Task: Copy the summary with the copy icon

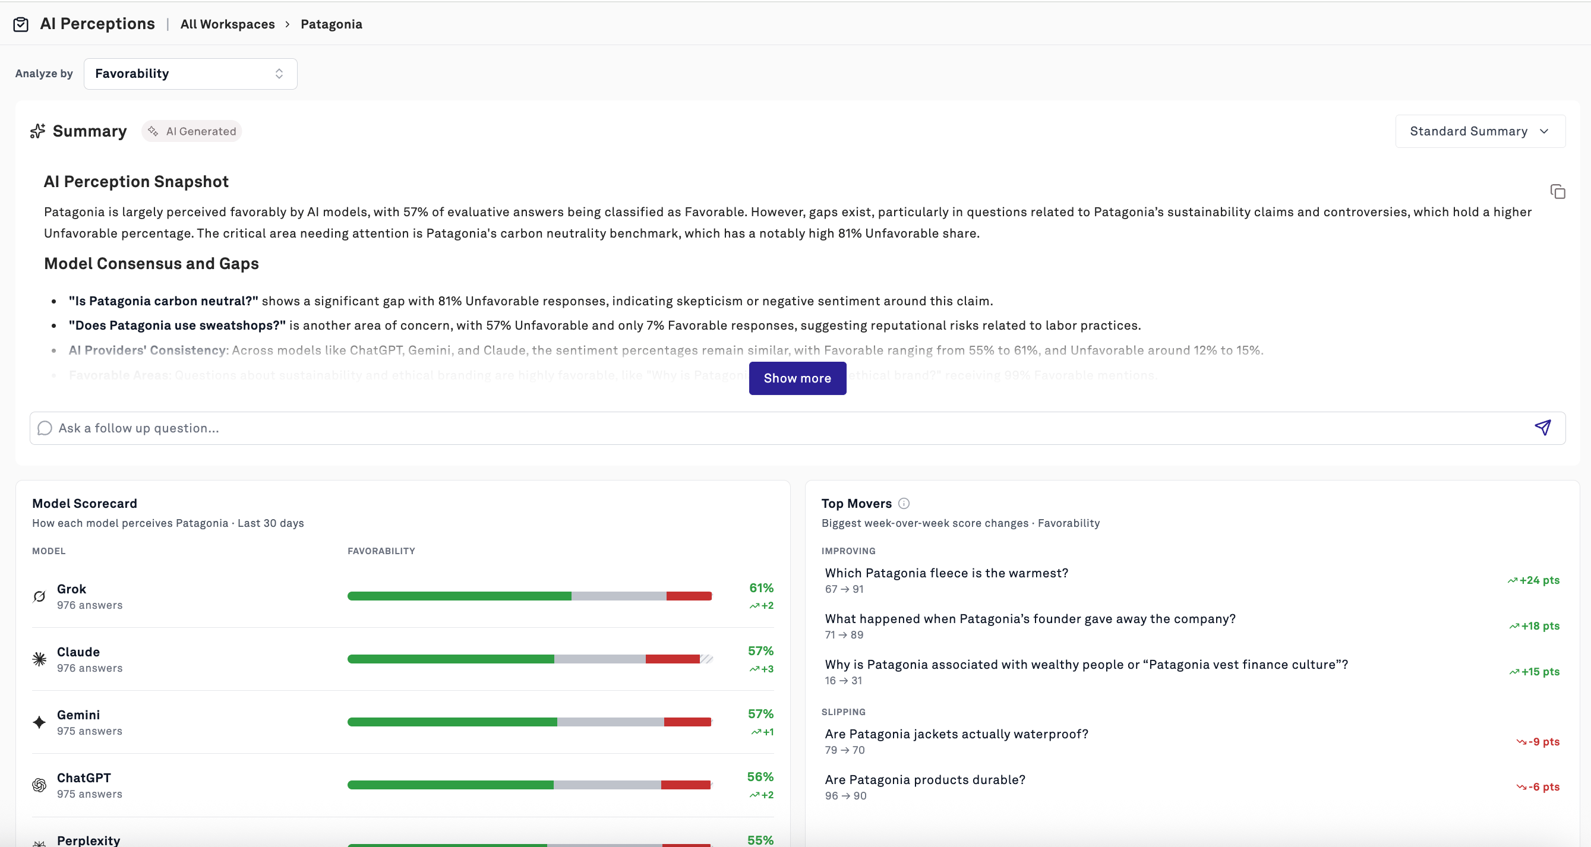Action: click(1557, 191)
